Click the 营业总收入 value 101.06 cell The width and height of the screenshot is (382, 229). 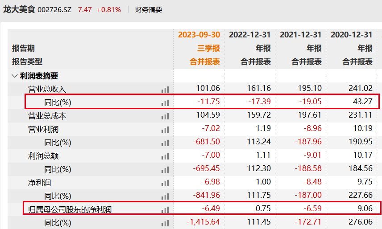[208, 88]
